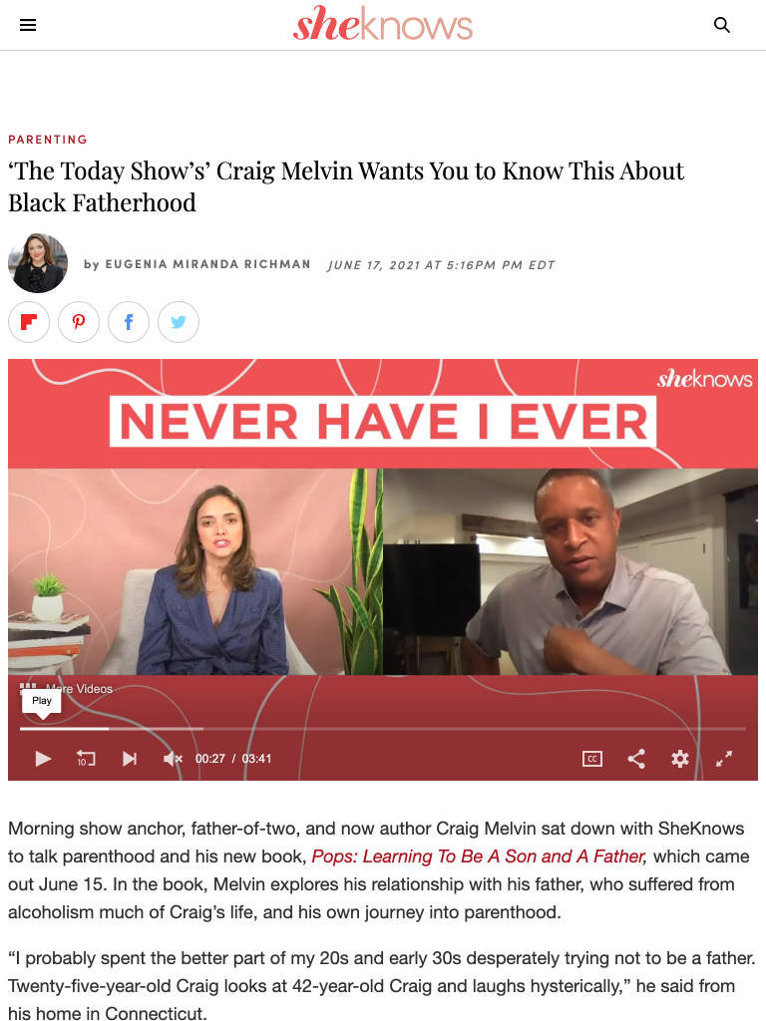Open Pops: Learning To Be A Son link
Screen dimensions: 766x1021
click(479, 856)
